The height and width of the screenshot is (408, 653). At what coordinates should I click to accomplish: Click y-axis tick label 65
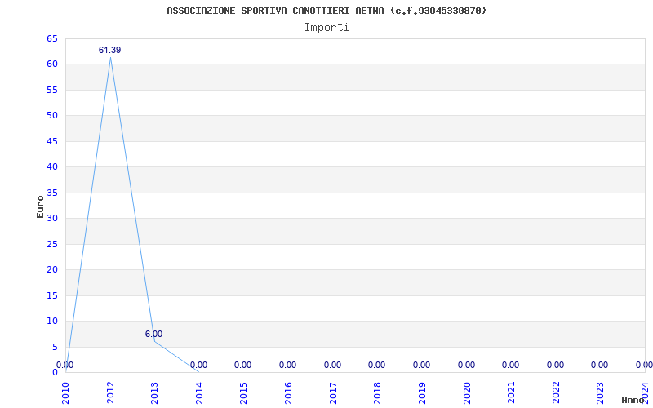tap(52, 38)
